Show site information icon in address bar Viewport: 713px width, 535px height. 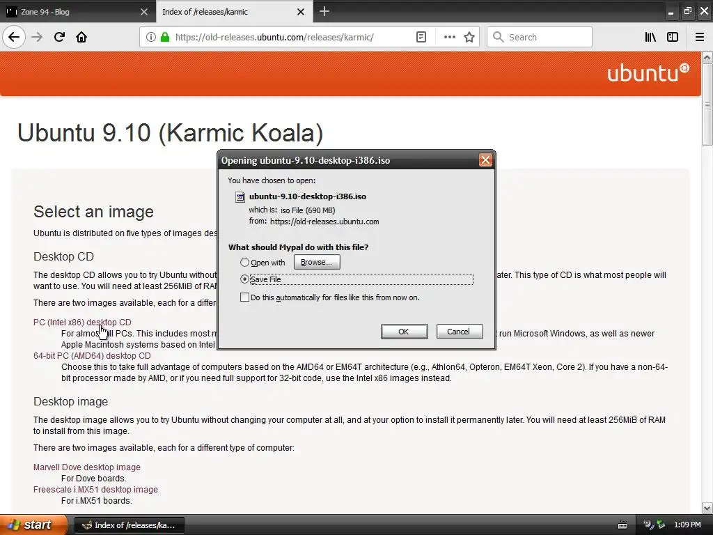(x=151, y=37)
